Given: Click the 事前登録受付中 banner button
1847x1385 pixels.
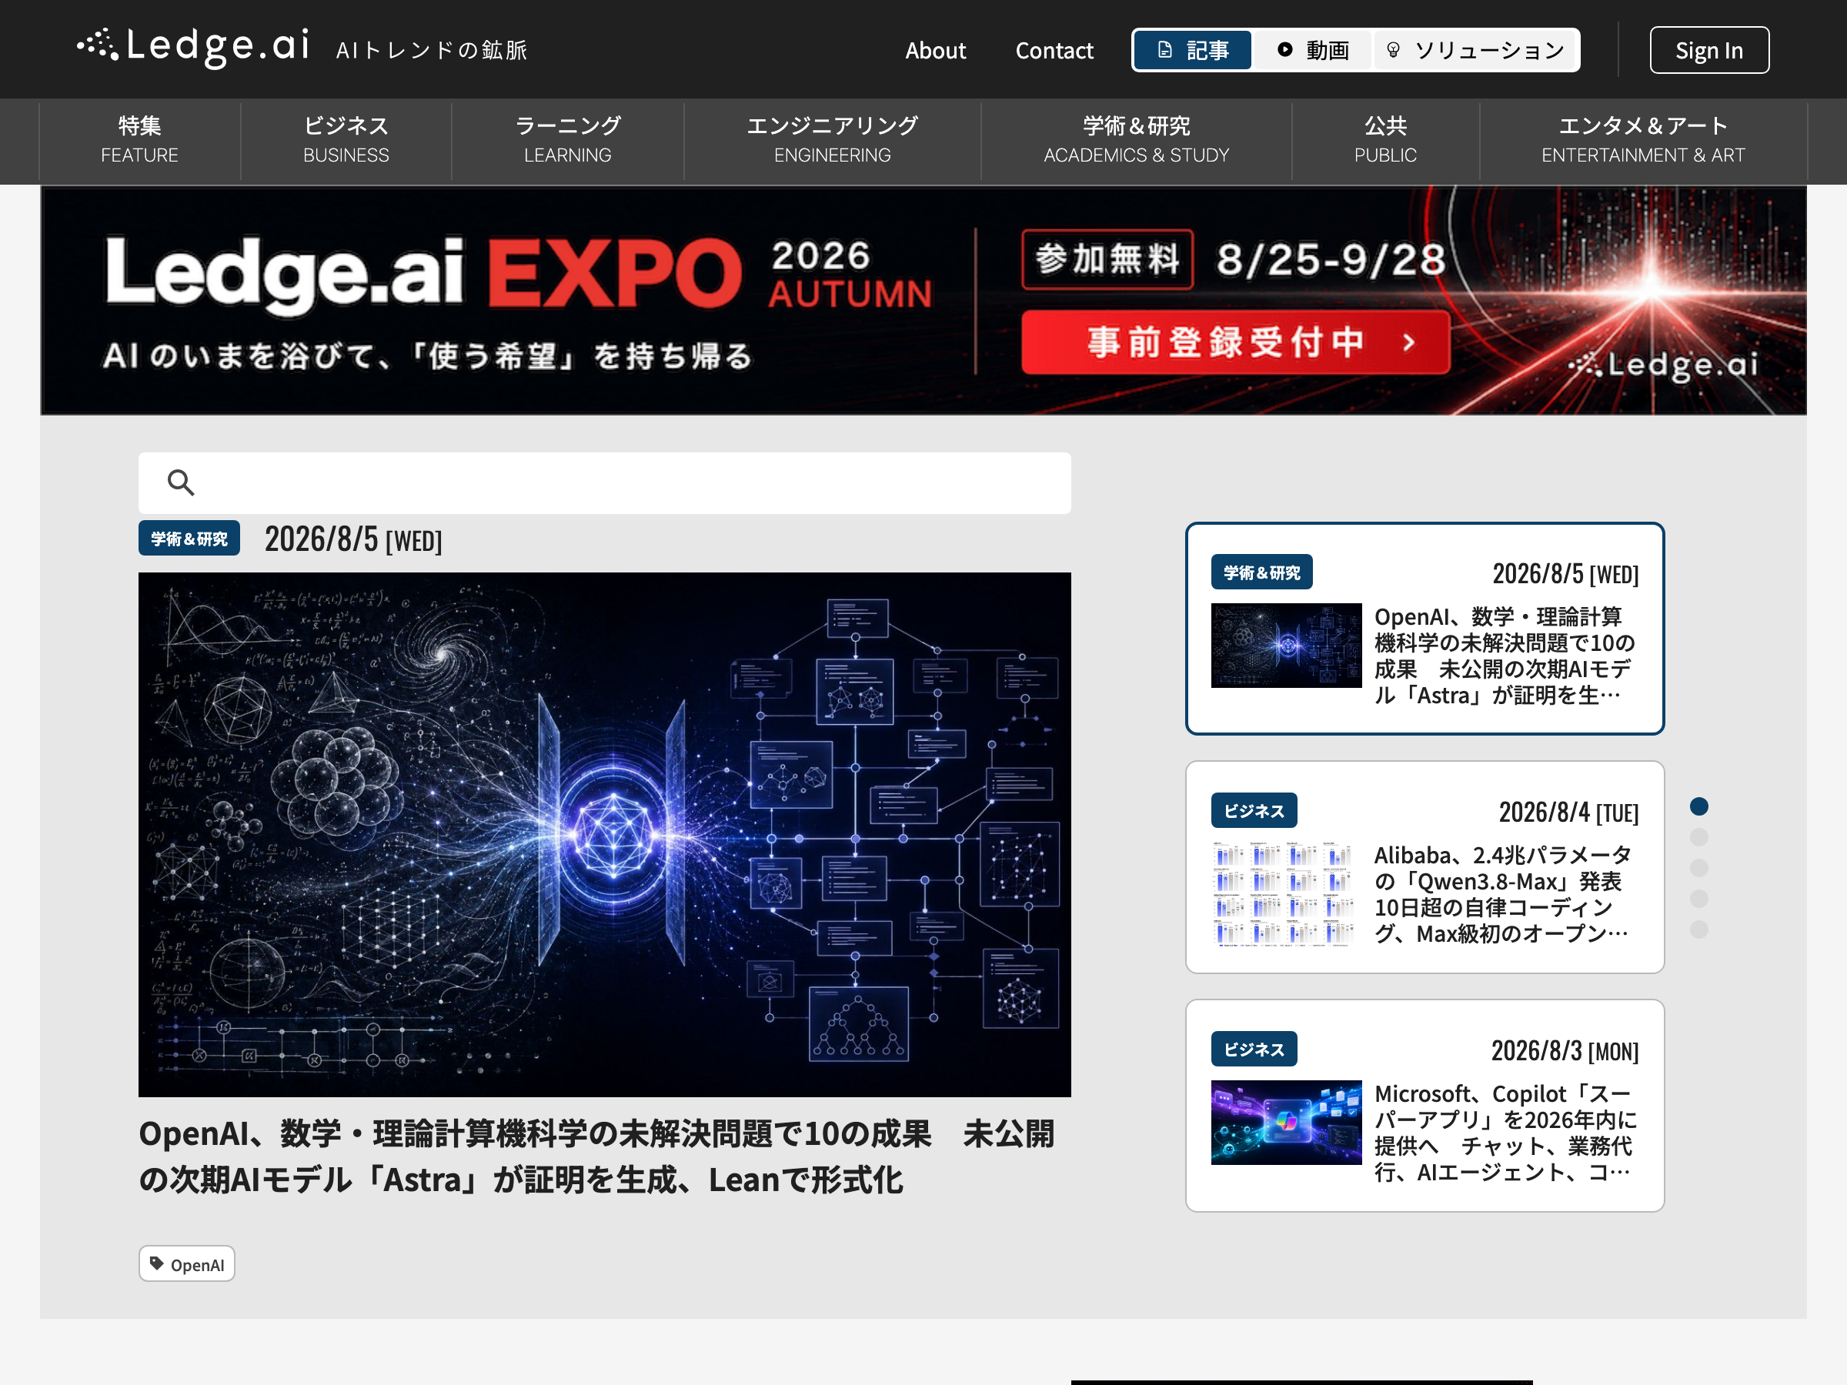Looking at the screenshot, I should click(1235, 342).
